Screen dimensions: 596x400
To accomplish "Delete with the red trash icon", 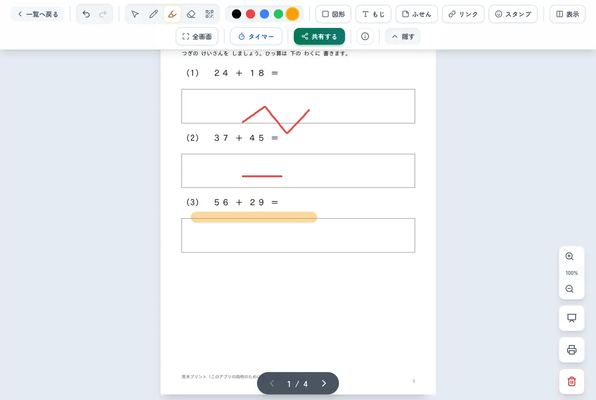I will point(572,381).
